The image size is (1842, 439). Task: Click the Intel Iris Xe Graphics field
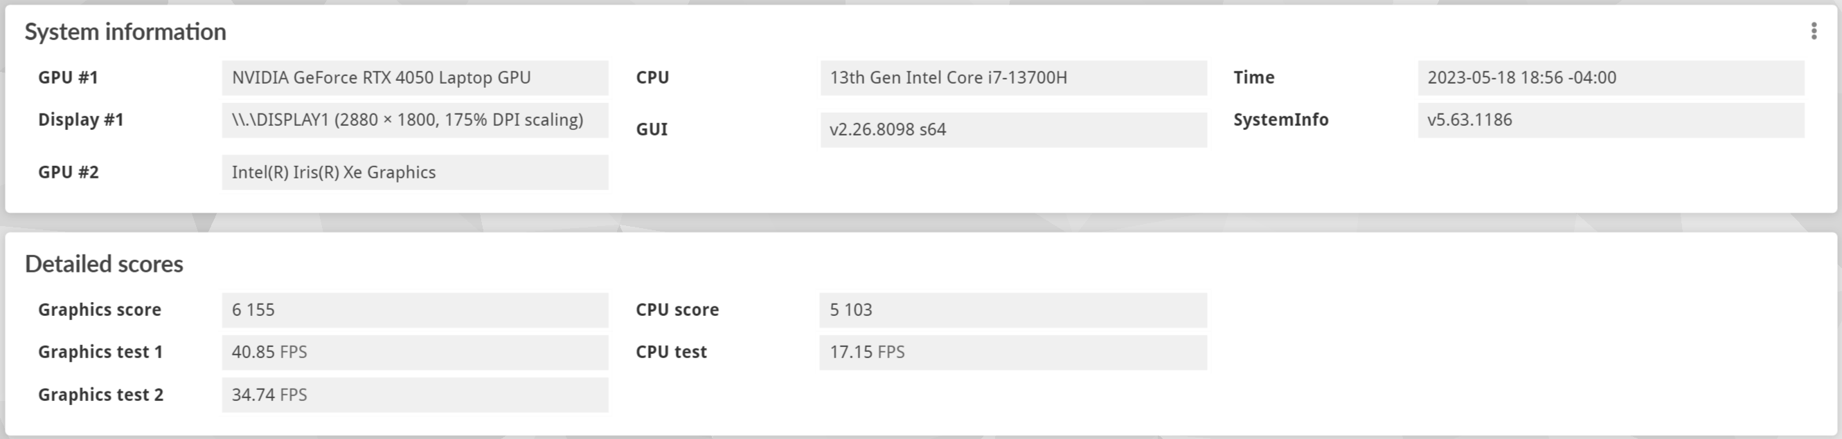point(415,172)
